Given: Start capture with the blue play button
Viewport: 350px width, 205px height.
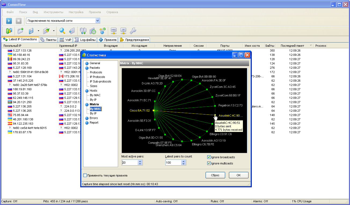Looking at the screenshot, I should tap(9, 21).
